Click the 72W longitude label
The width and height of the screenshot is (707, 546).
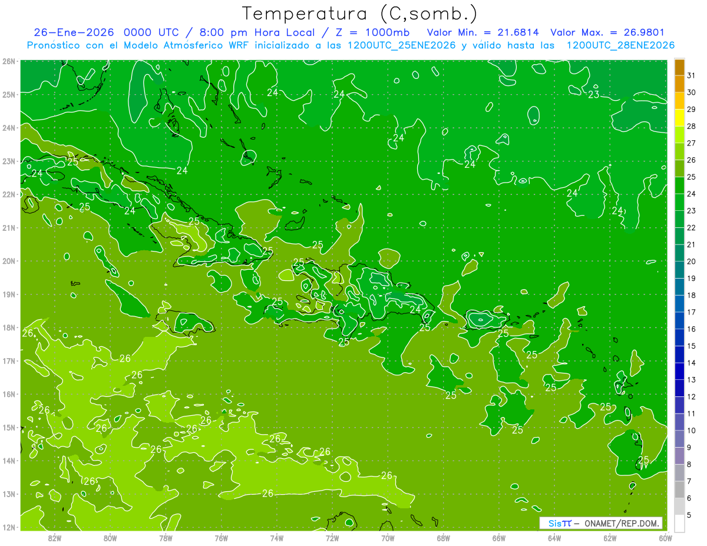(x=332, y=538)
